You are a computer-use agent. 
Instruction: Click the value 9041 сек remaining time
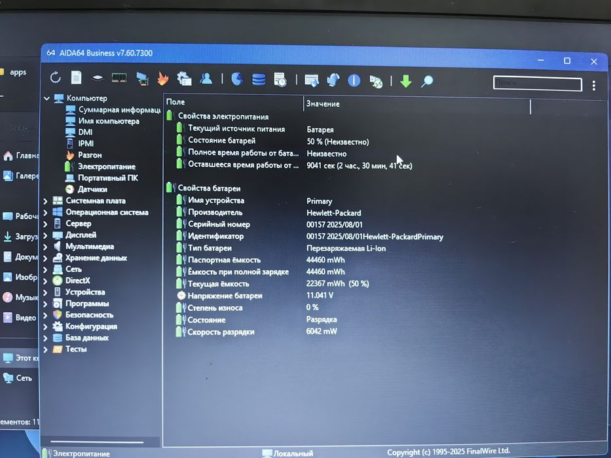pyautogui.click(x=359, y=166)
